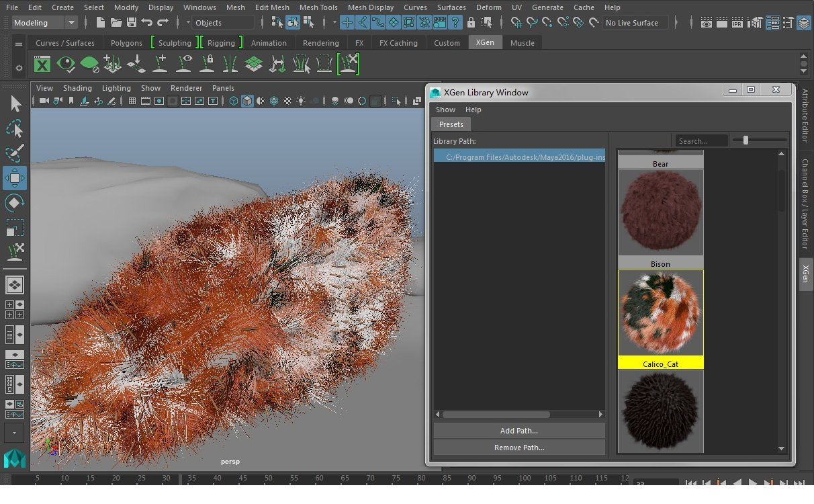Click the snap to curves magnet icon
Image resolution: width=814 pixels, height=504 pixels.
(x=532, y=22)
